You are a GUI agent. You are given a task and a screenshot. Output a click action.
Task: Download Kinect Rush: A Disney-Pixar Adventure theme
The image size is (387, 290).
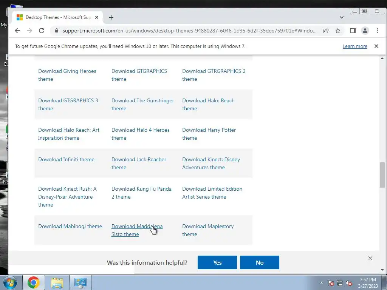tap(67, 197)
